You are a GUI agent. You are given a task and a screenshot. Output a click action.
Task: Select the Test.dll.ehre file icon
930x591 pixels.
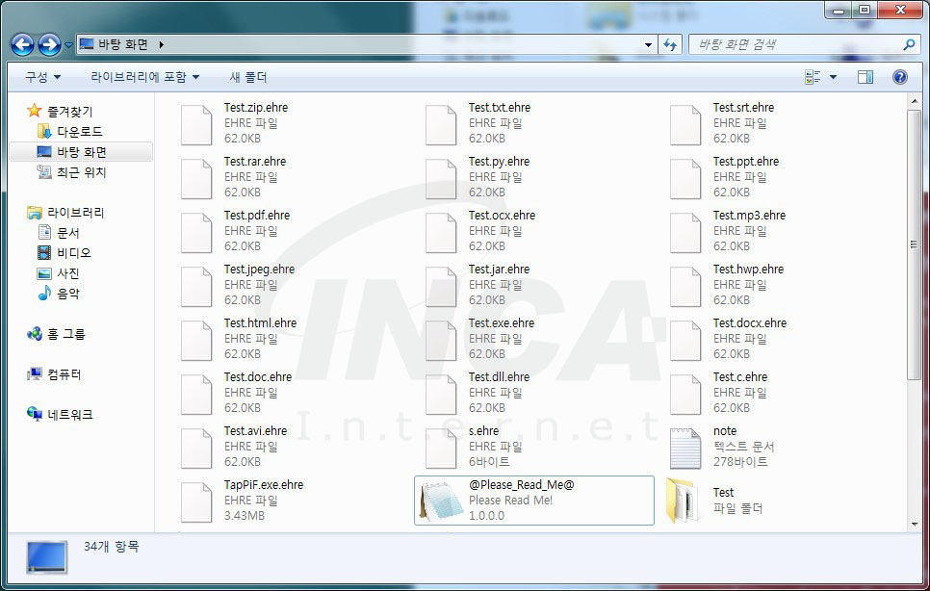pyautogui.click(x=441, y=395)
